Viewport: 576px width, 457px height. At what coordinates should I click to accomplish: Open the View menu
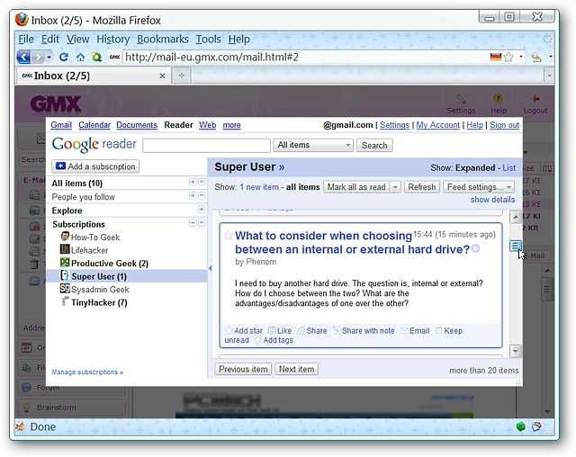coord(78,39)
